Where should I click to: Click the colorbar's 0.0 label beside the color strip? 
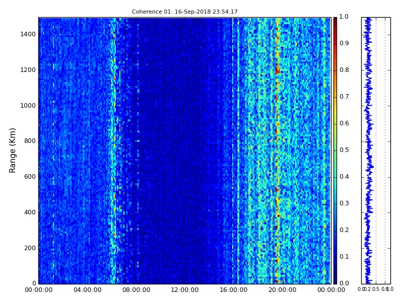(x=344, y=283)
